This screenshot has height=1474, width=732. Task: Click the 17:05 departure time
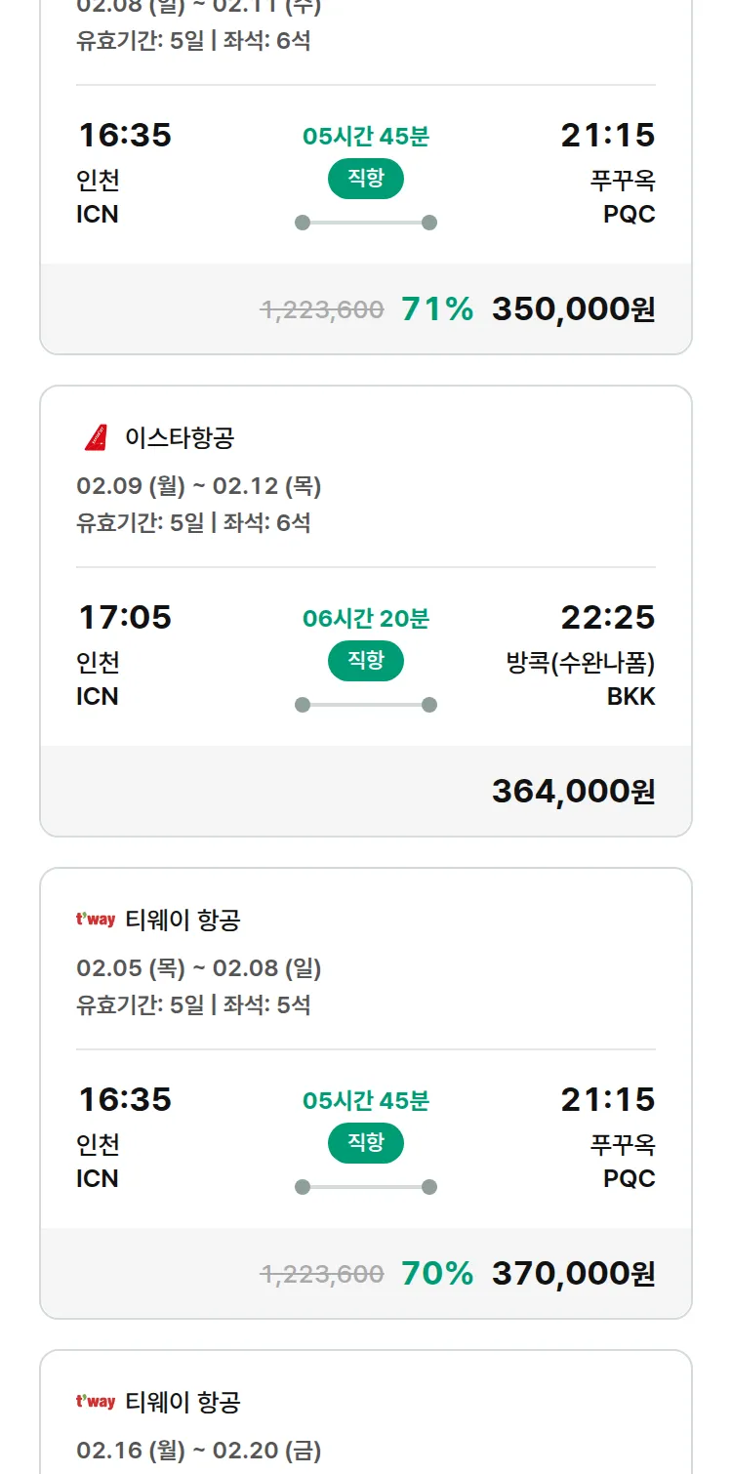(125, 618)
